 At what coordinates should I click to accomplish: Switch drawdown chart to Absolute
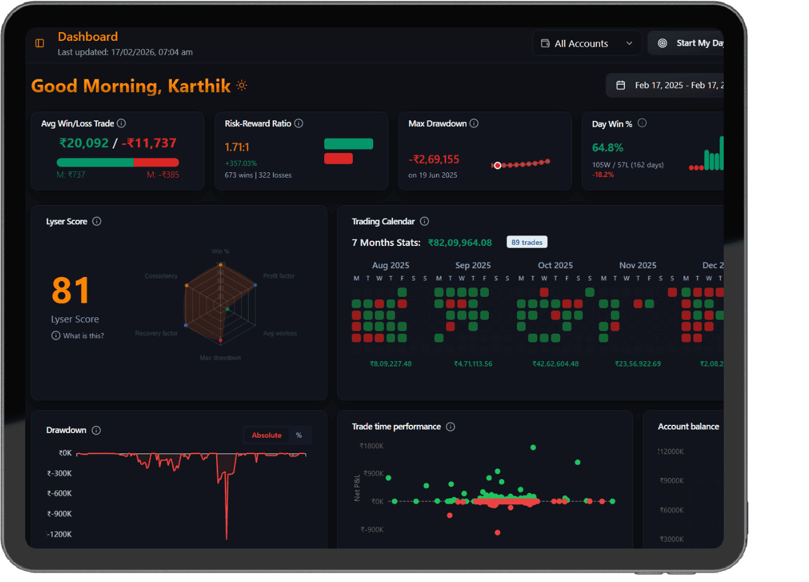[266, 435]
